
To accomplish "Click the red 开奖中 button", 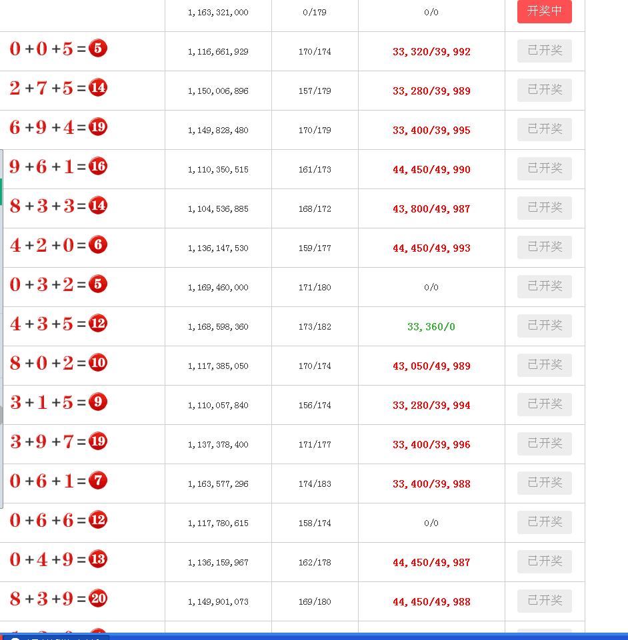I will 544,11.
